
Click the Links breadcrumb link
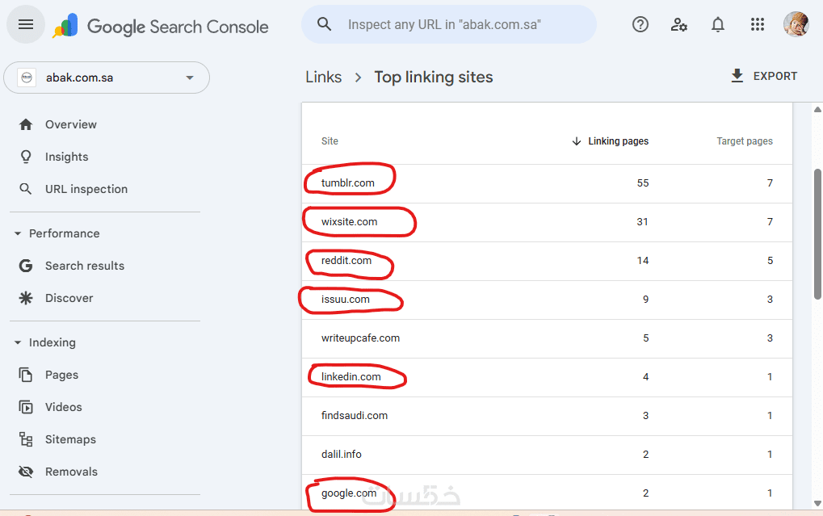(x=323, y=78)
